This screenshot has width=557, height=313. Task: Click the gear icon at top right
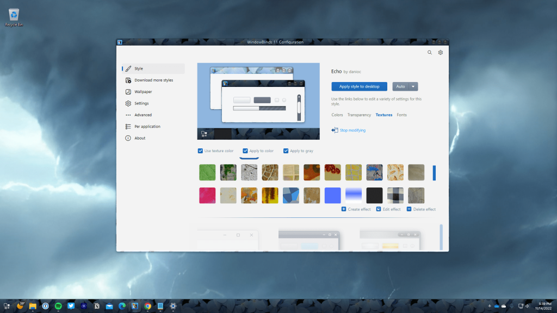coord(441,53)
